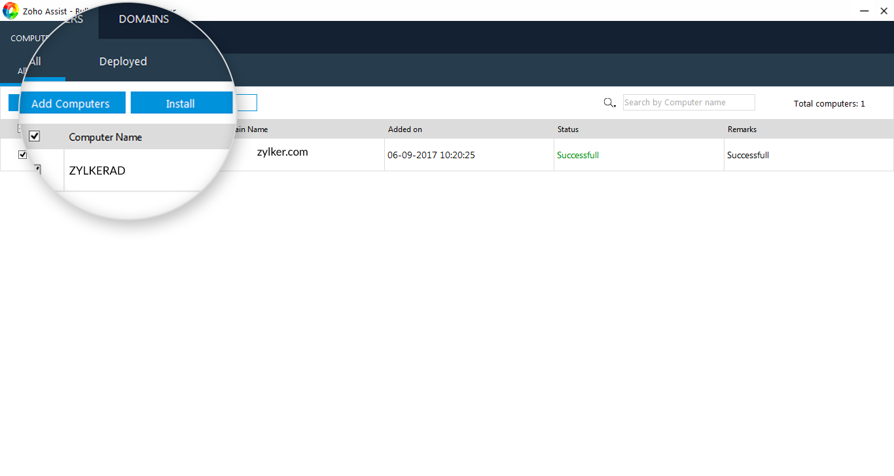Viewport: 894px width, 476px height.
Task: Sort by the Status column header
Action: [x=568, y=129]
